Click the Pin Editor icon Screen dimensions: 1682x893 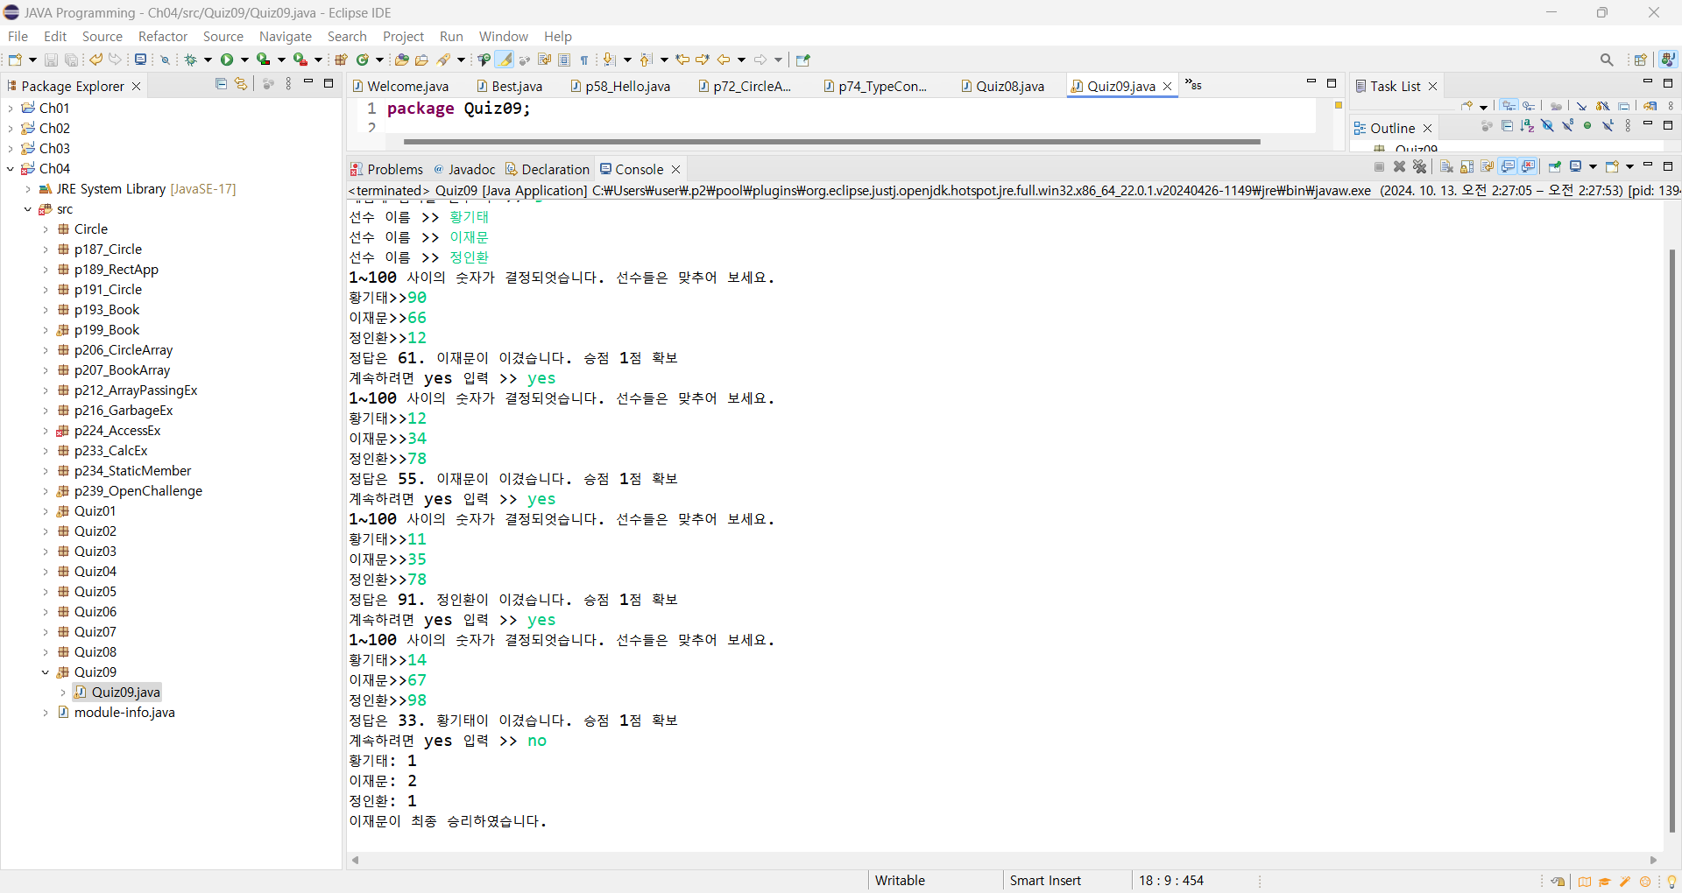coord(803,60)
